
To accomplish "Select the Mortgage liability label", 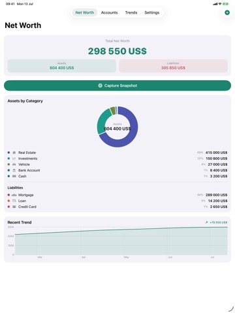I will pos(26,195).
